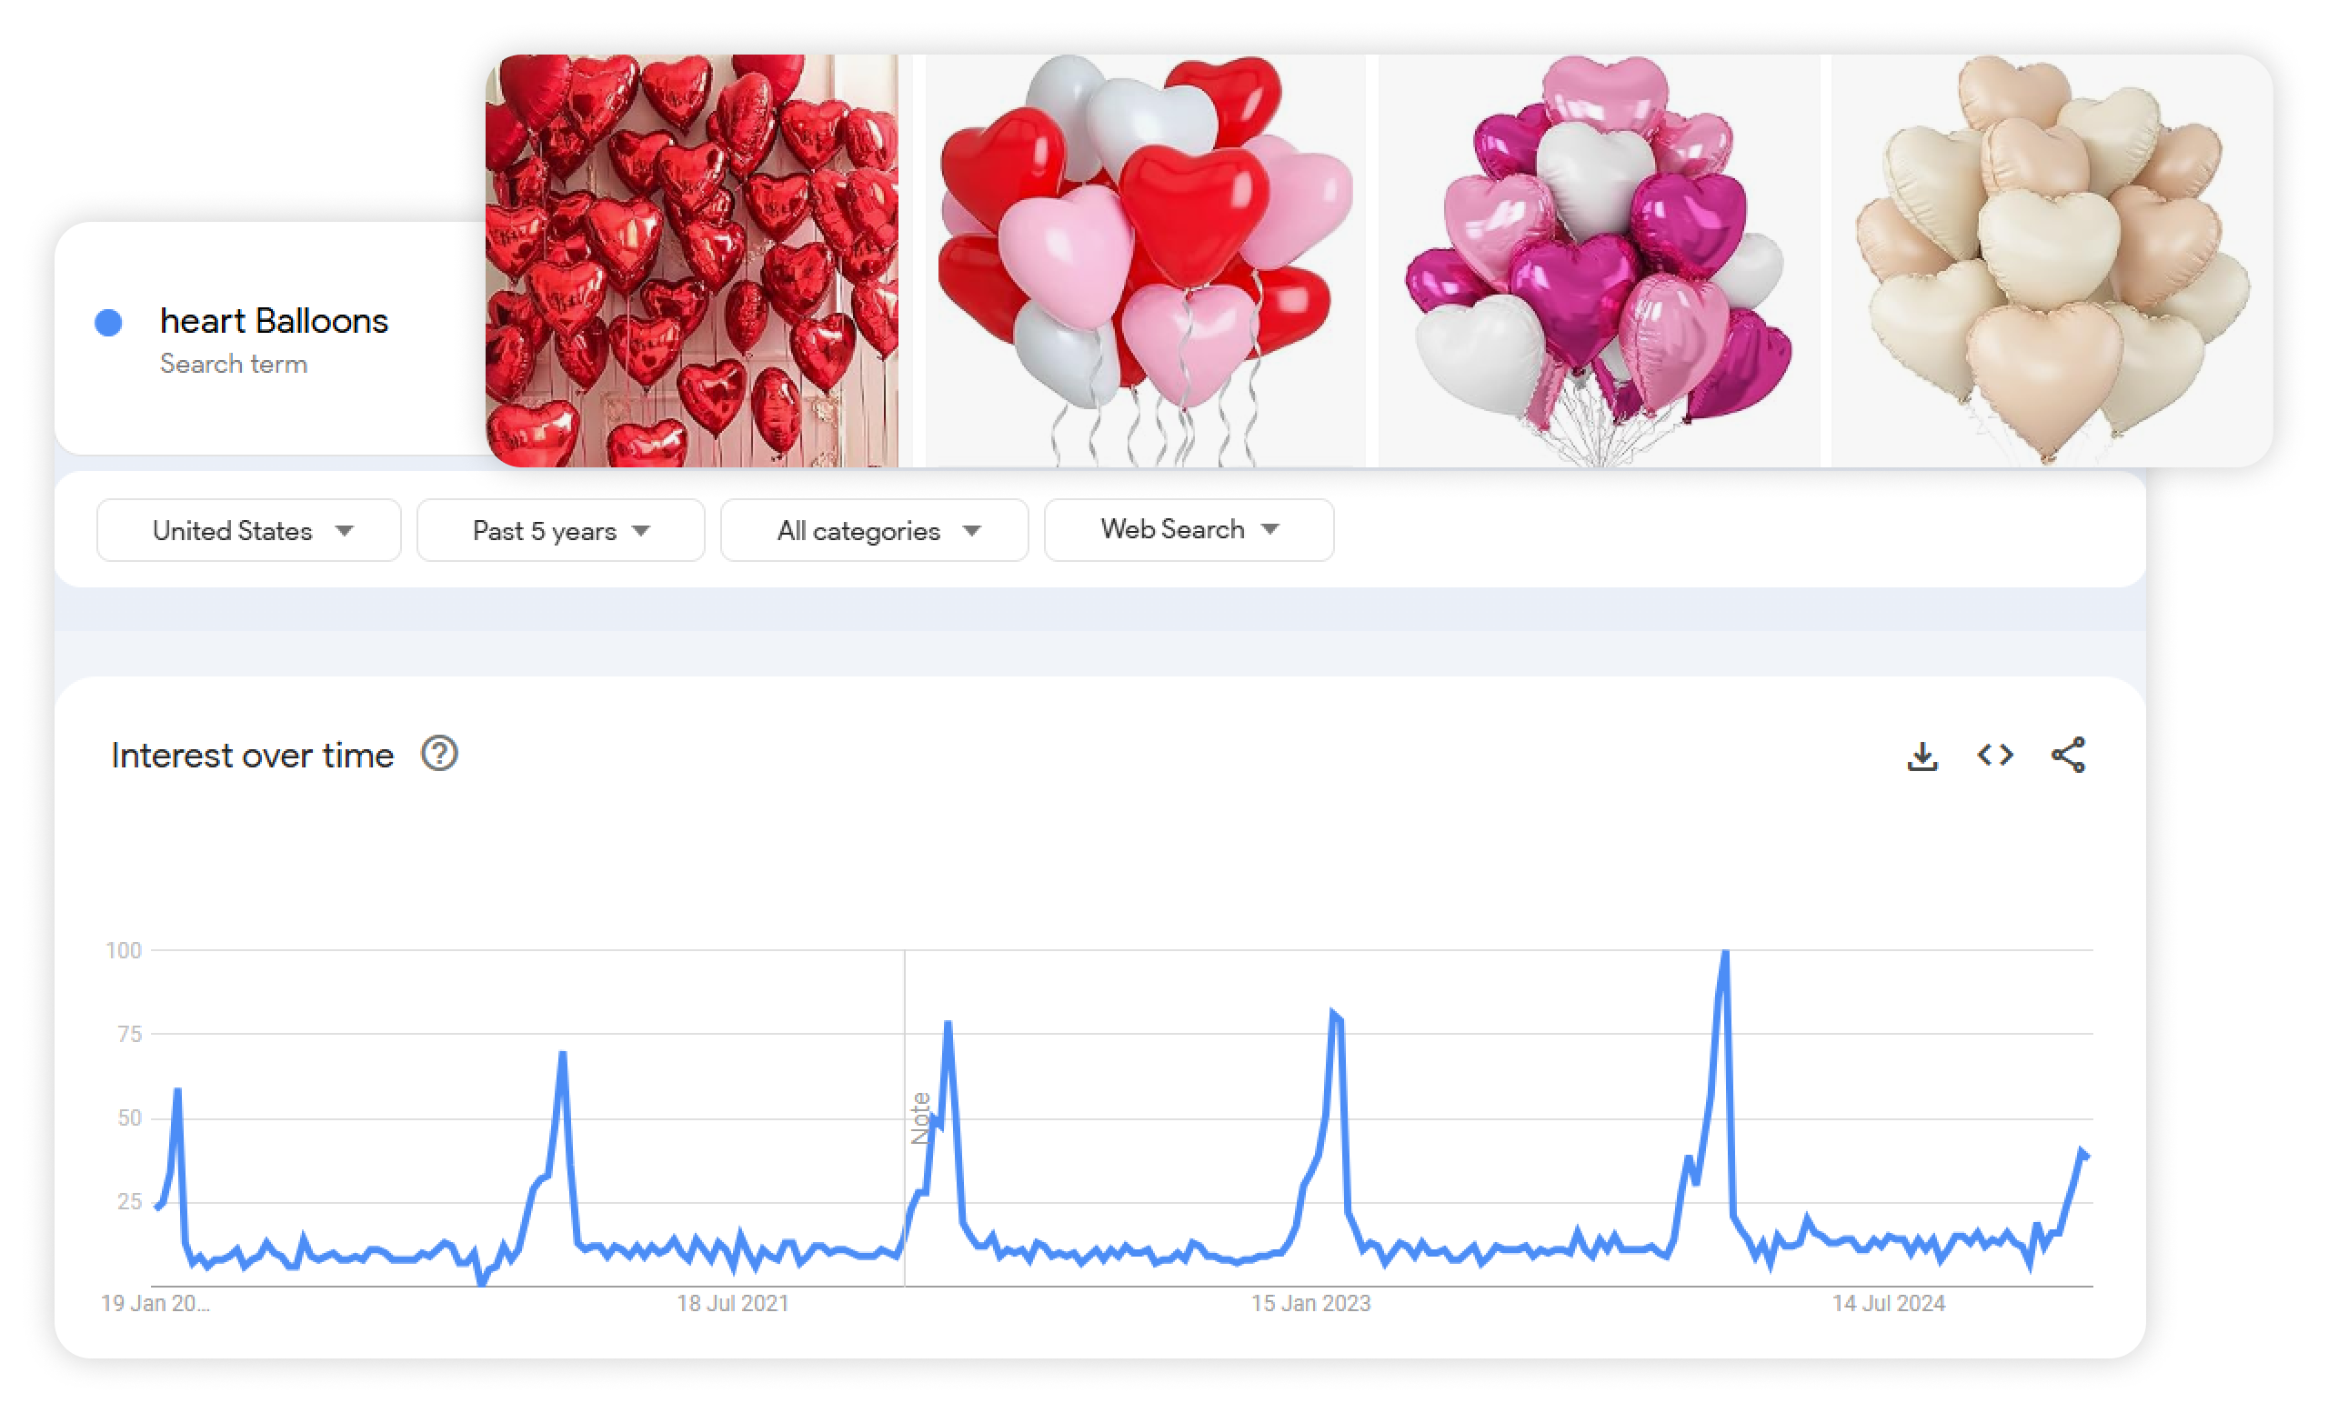Click the blue series indicator dot next to heart Balloons
This screenshot has height=1413, width=2328.
(110, 322)
